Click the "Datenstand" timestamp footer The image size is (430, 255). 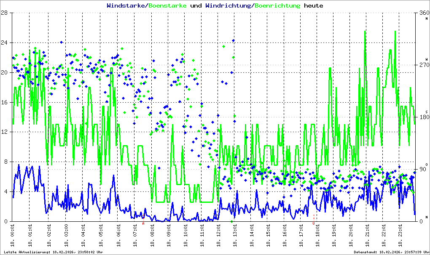391,252
